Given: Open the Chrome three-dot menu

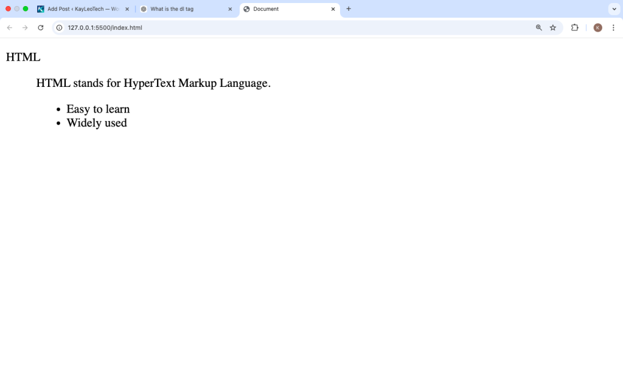Looking at the screenshot, I should pos(613,27).
